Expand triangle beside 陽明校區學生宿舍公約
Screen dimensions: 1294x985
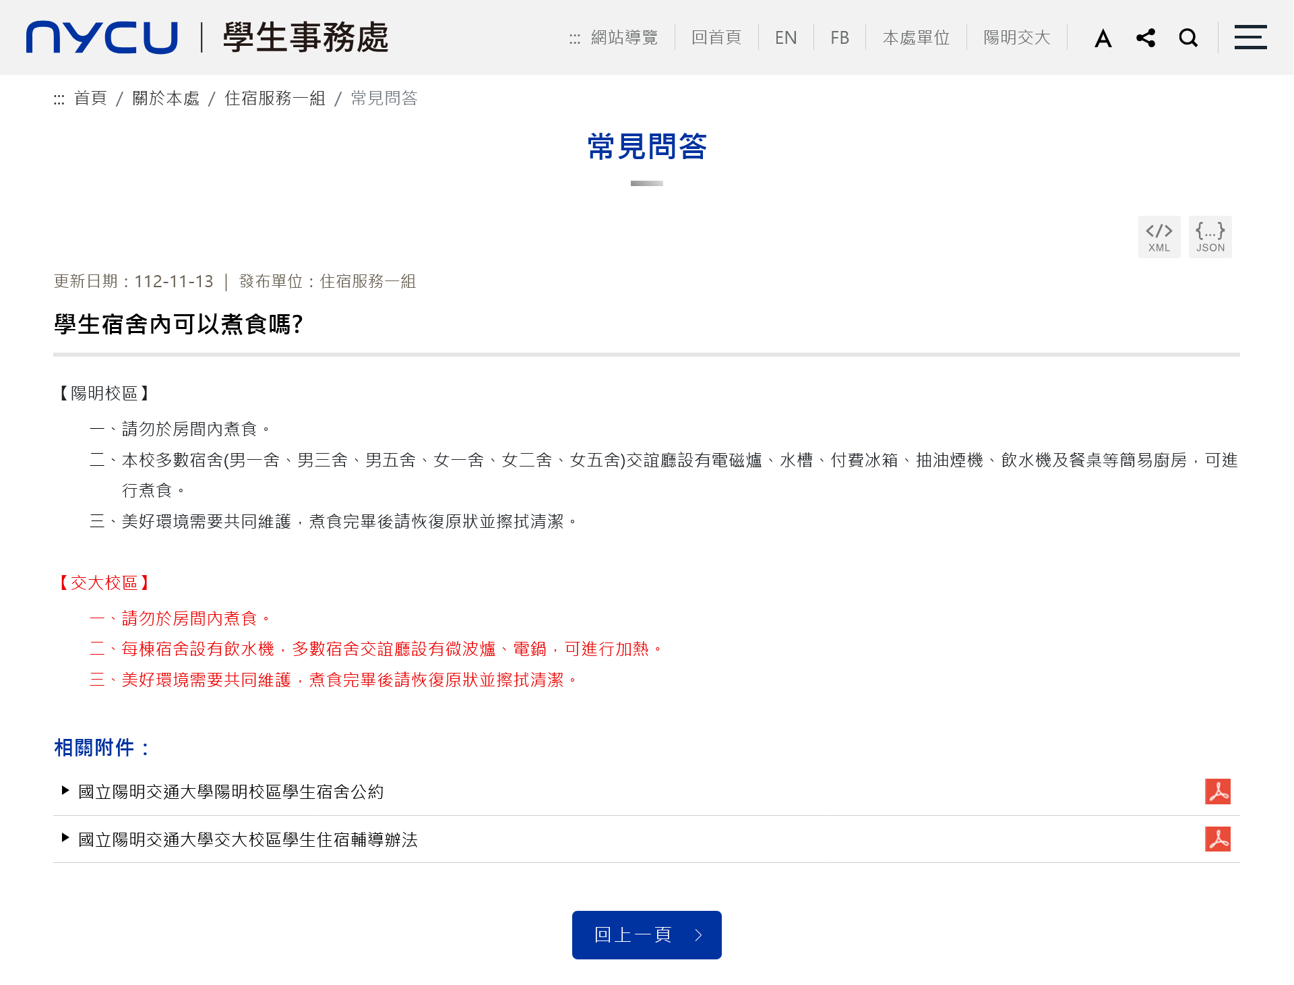[x=65, y=791]
